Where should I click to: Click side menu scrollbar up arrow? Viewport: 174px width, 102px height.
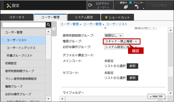click(x=48, y=32)
